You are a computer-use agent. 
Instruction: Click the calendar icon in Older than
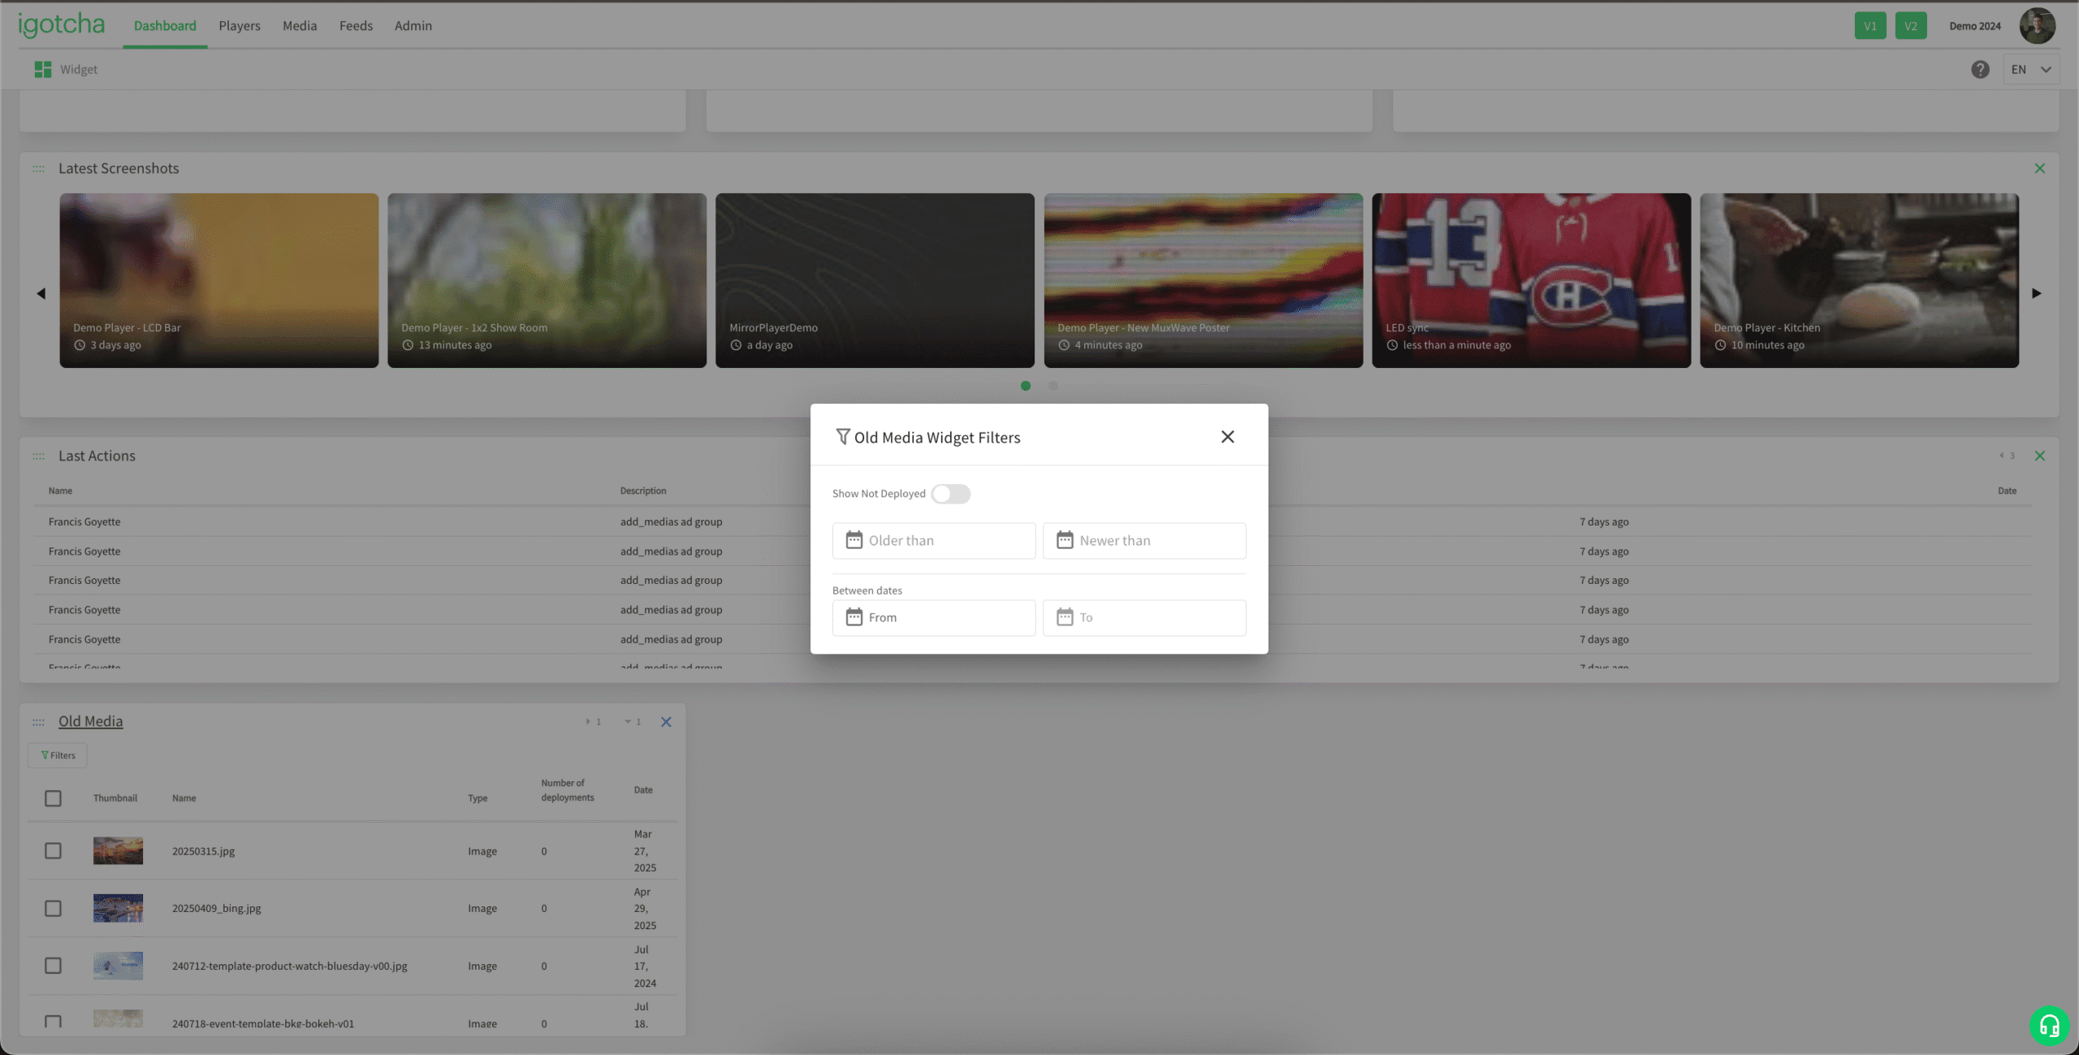[x=854, y=540]
